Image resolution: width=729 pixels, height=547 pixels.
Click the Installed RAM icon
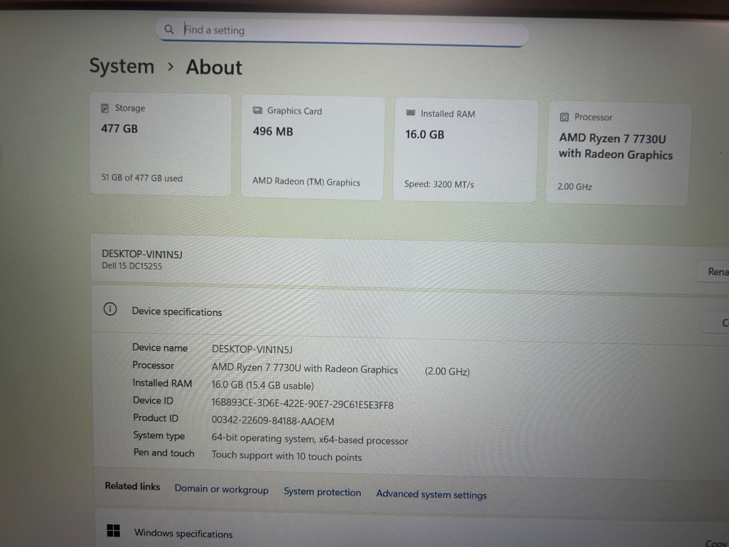[411, 113]
